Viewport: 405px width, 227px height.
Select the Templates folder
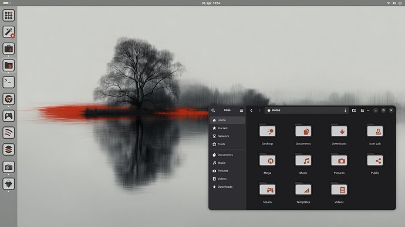click(x=303, y=190)
